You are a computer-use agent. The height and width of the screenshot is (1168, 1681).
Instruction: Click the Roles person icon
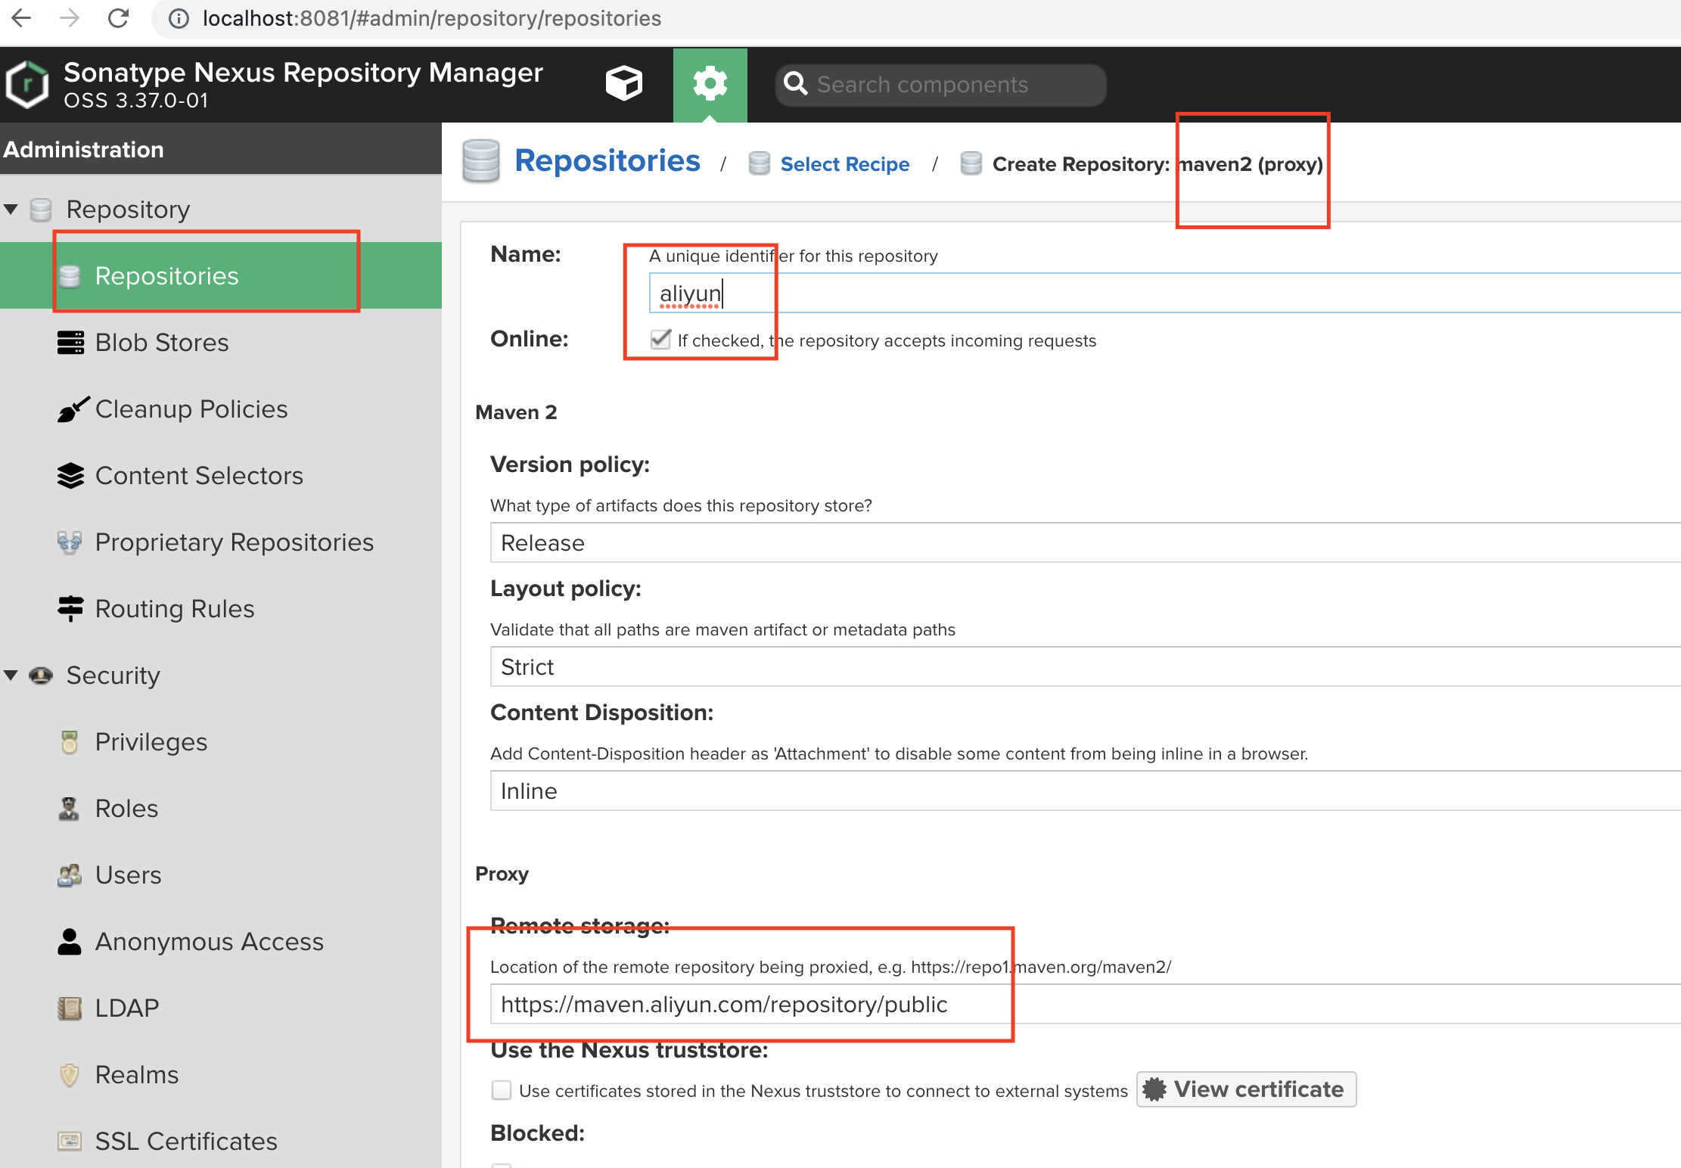(69, 808)
